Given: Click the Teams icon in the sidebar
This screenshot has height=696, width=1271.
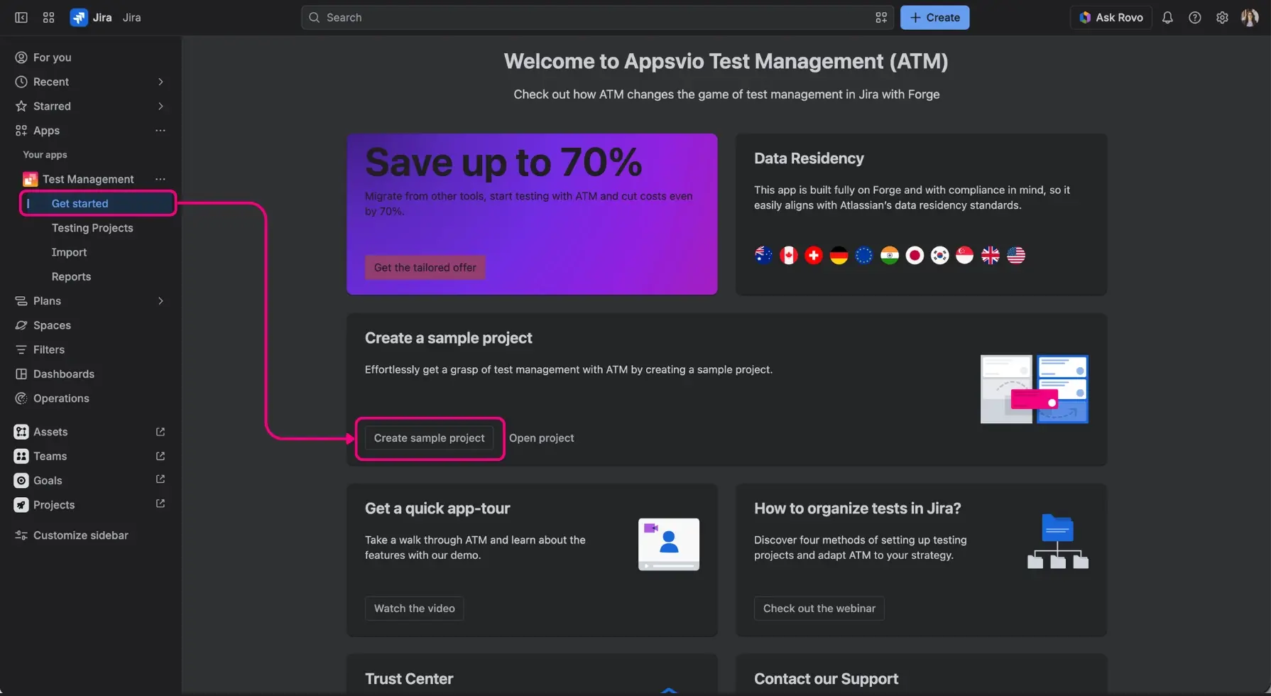Looking at the screenshot, I should tap(21, 456).
